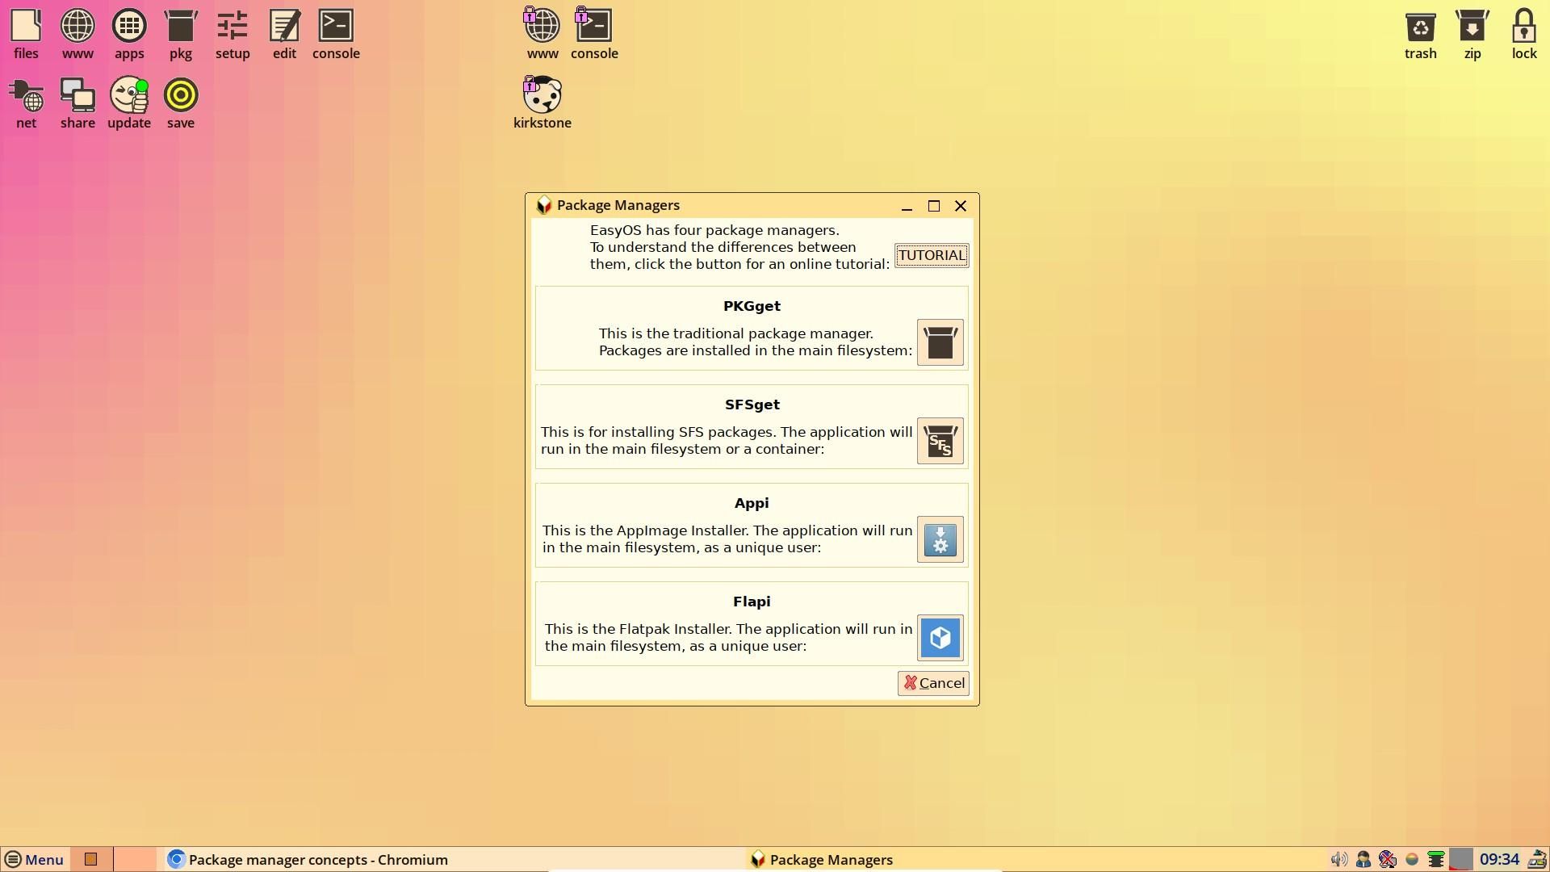The width and height of the screenshot is (1550, 872).
Task: Launch SFSget to install SFS packages
Action: (x=940, y=442)
